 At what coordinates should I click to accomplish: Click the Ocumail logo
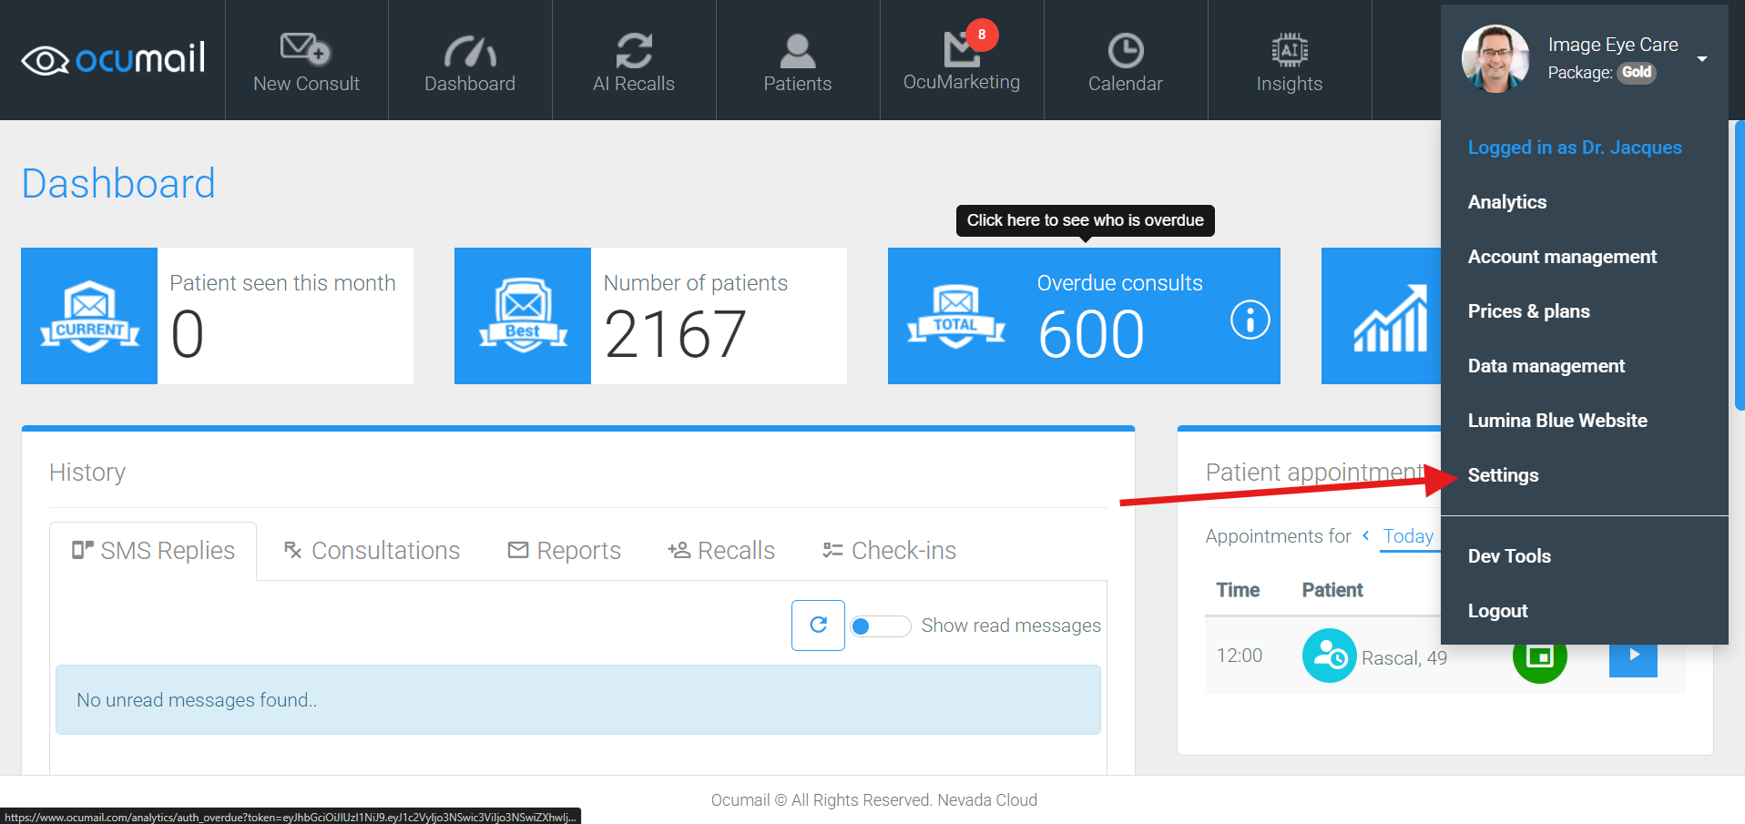[x=113, y=59]
